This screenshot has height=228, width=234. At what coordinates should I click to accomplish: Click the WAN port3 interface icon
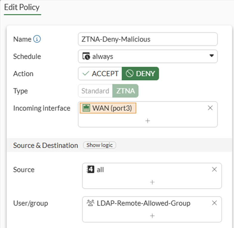86,108
